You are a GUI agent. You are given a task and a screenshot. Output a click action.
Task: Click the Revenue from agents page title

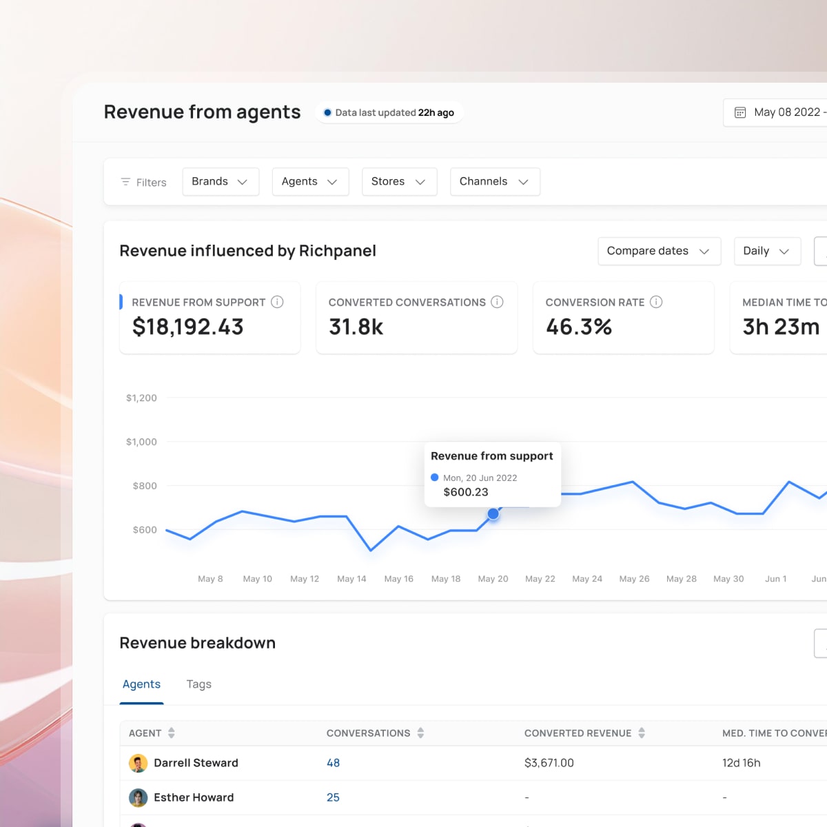click(202, 112)
